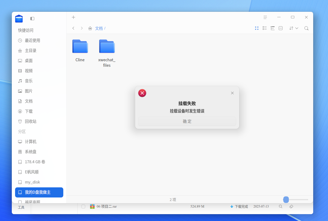Open 最近使用 in the sidebar
Screen dimensions: 328x221
click(39, 40)
